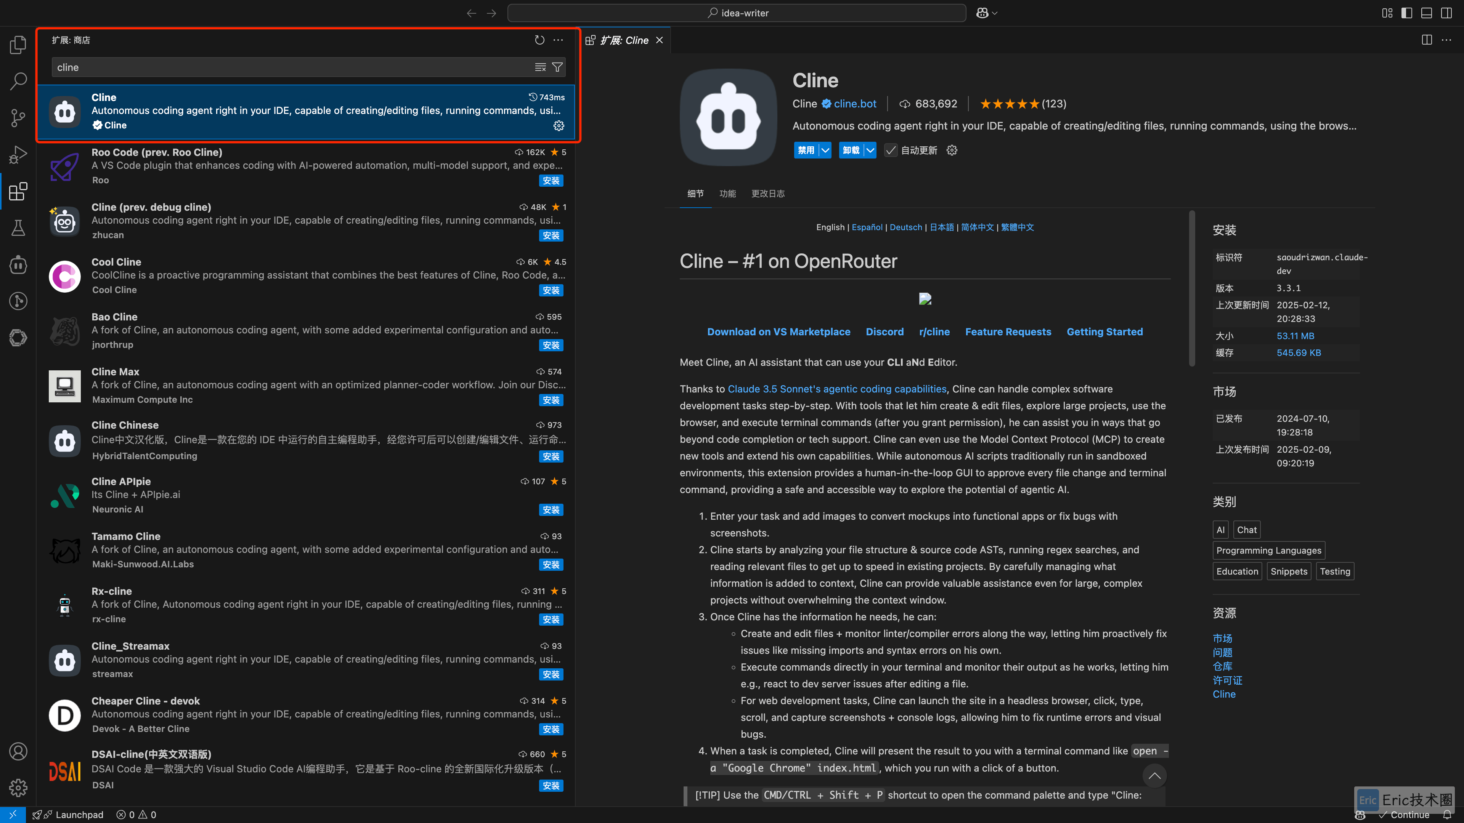Select the Cline extension editor tab
1464x823 pixels.
[x=624, y=40]
